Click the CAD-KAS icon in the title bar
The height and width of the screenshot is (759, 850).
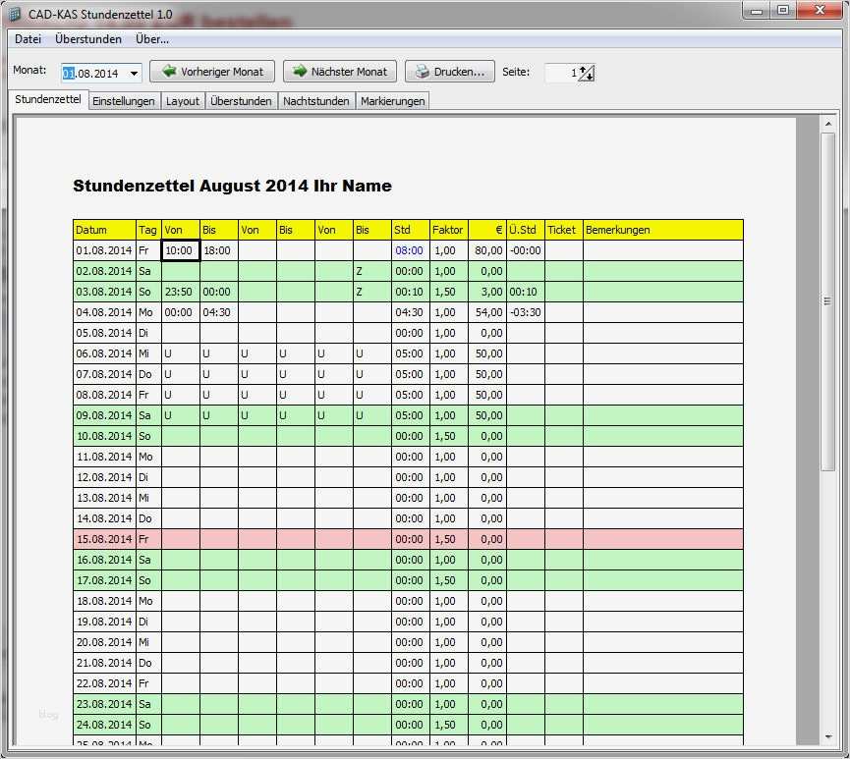13,13
